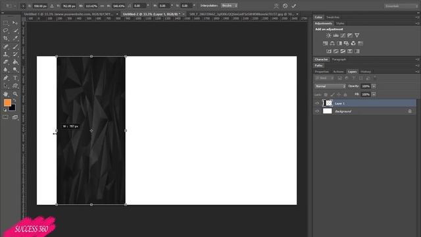Select the Zoom tool
The height and width of the screenshot is (237, 421).
tap(15, 94)
